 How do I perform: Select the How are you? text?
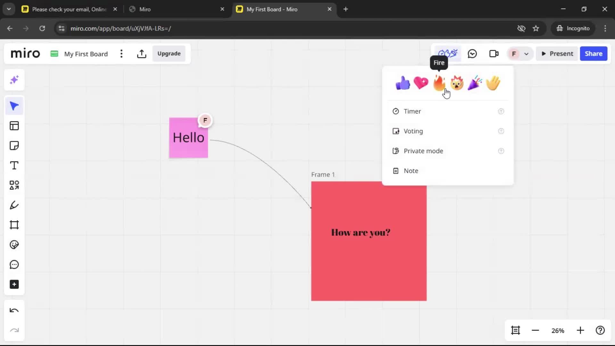[361, 232]
